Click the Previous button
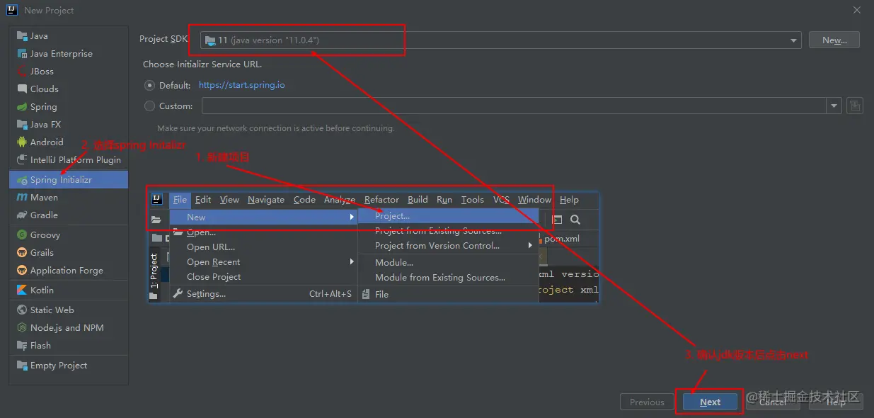The width and height of the screenshot is (874, 418). pos(647,402)
